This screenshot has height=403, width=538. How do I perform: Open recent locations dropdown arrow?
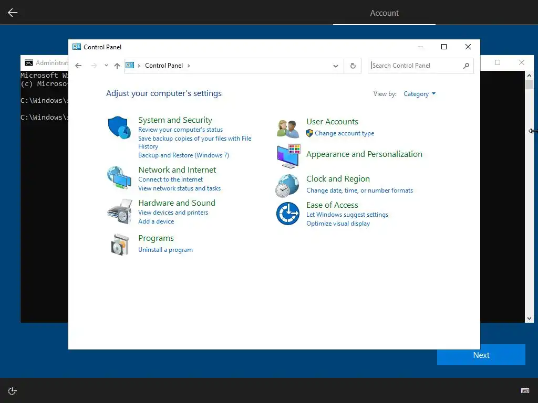click(106, 66)
